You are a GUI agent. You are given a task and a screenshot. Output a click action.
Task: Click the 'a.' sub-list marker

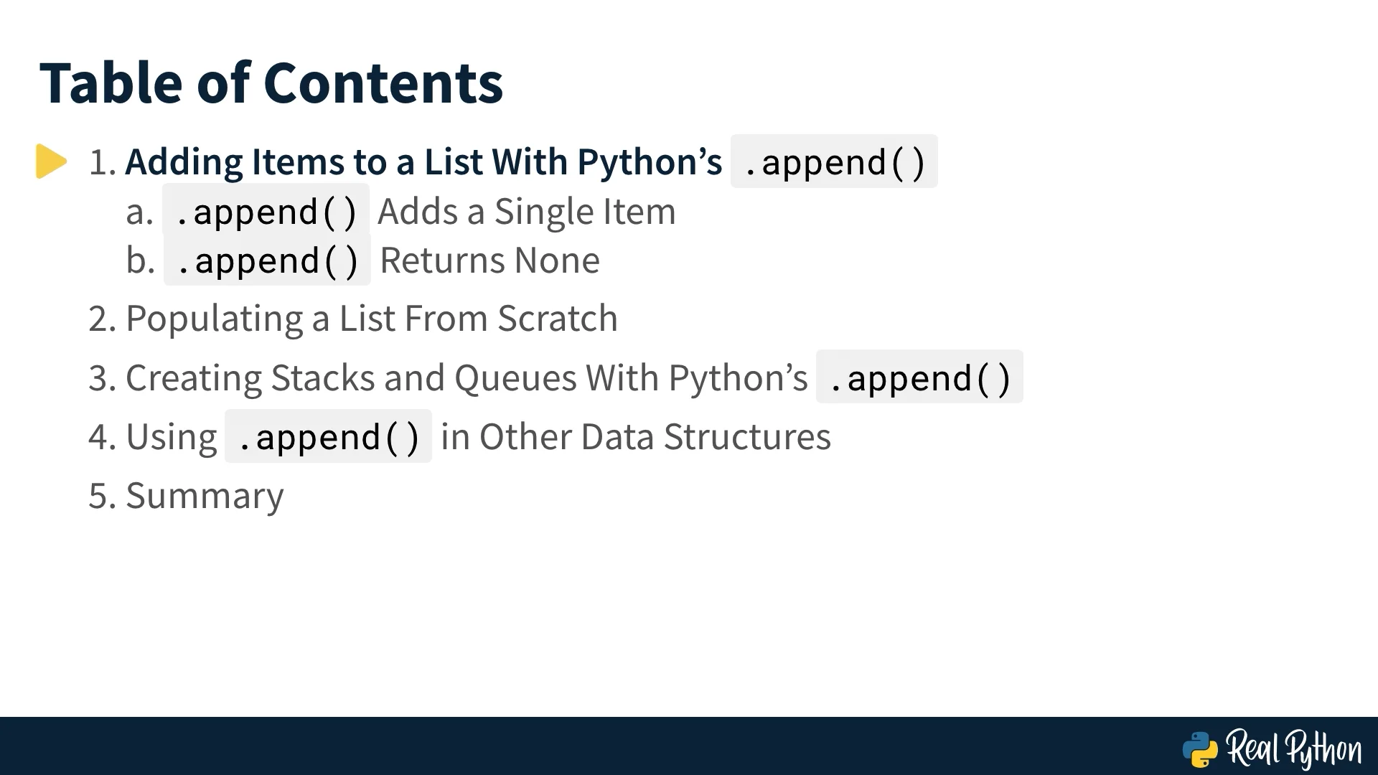point(139,212)
